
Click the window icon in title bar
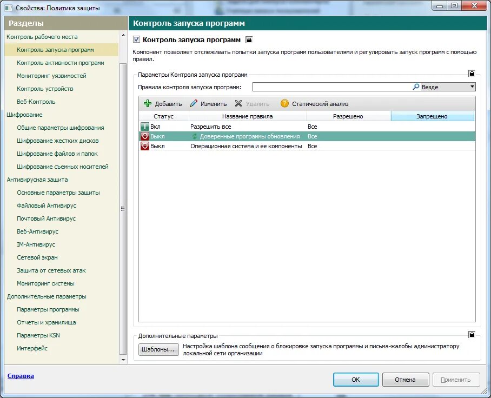(x=9, y=8)
